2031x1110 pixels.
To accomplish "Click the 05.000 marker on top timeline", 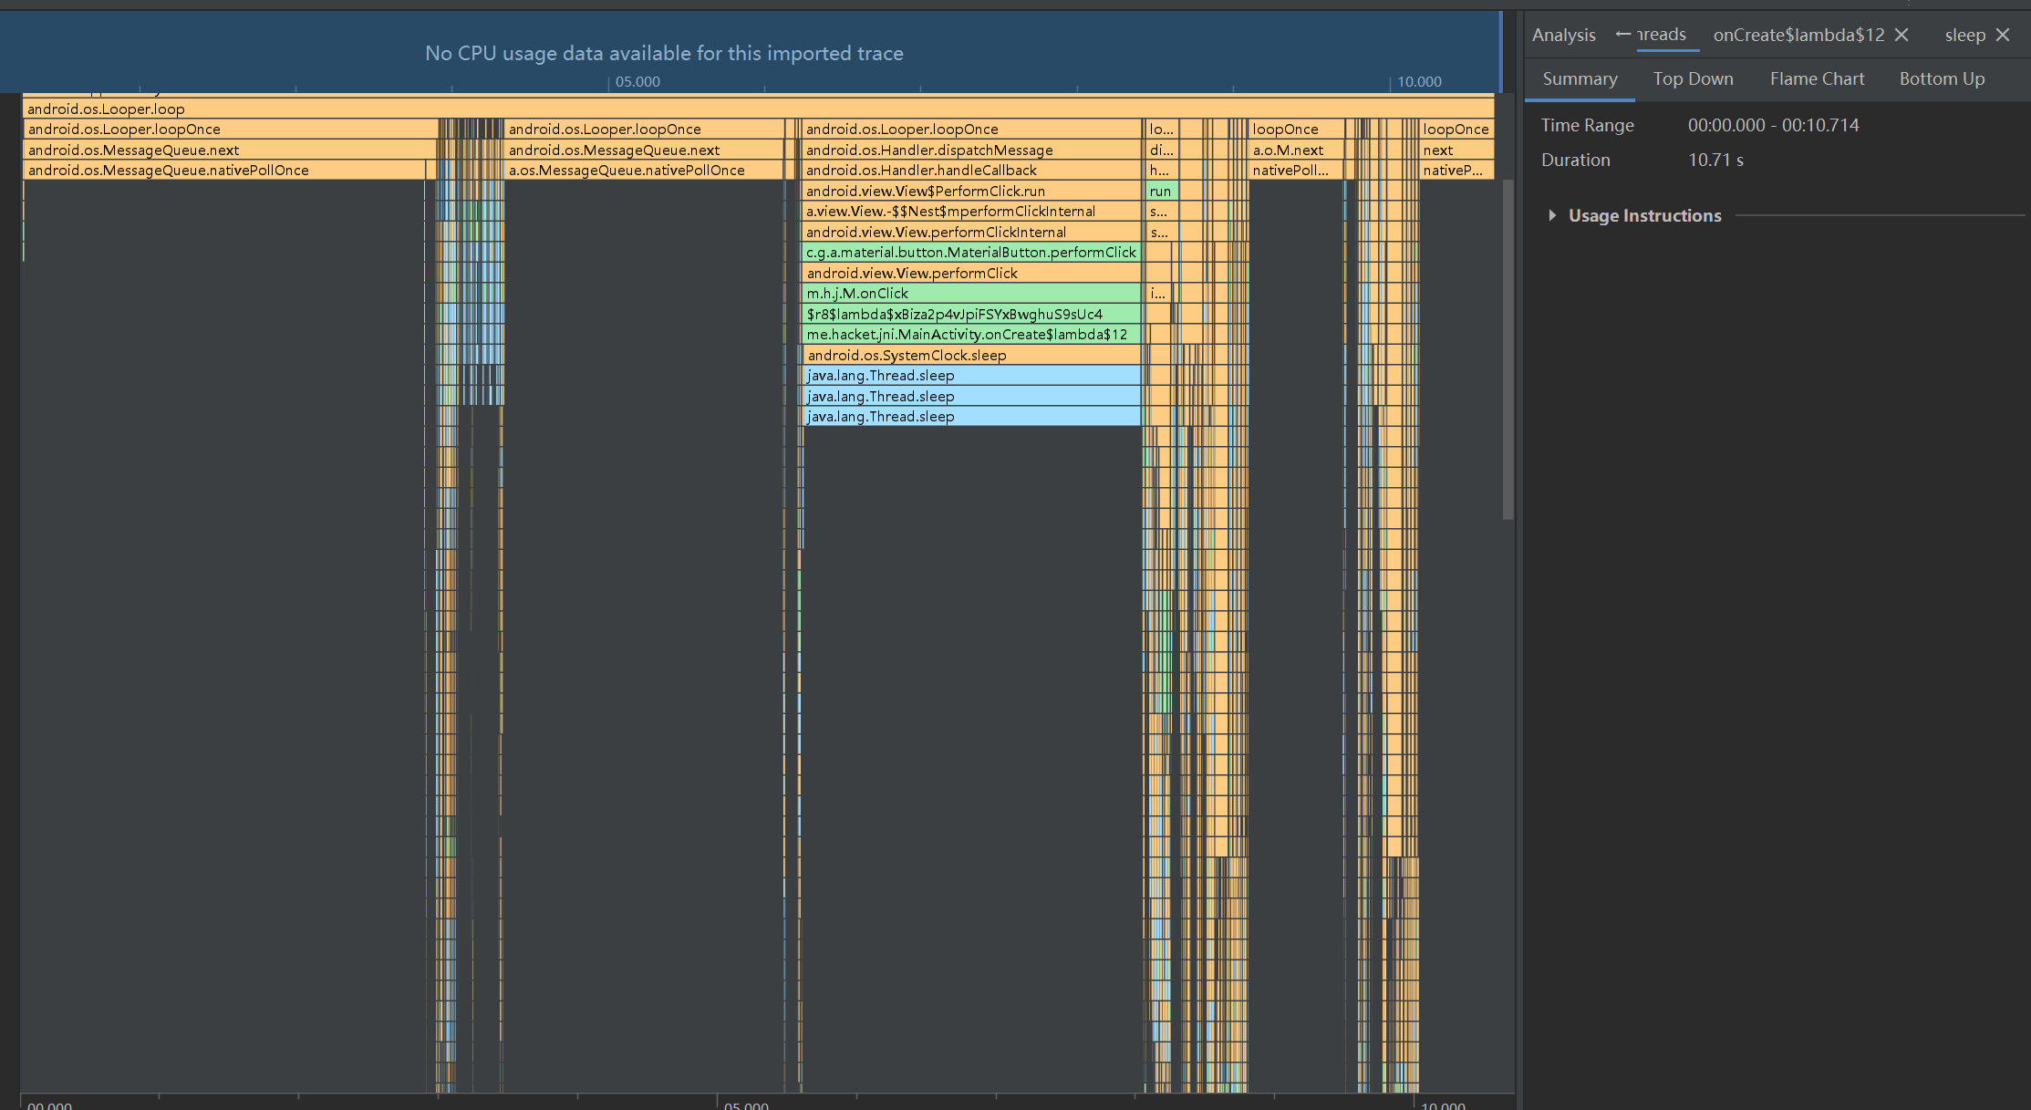I will point(637,82).
